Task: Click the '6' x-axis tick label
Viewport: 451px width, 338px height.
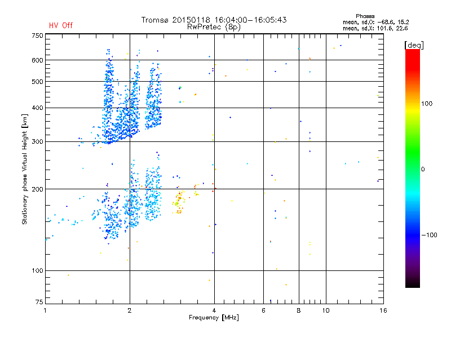Action: click(263, 310)
